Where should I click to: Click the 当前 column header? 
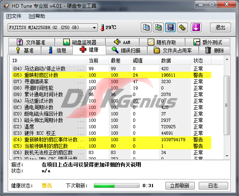97,60
